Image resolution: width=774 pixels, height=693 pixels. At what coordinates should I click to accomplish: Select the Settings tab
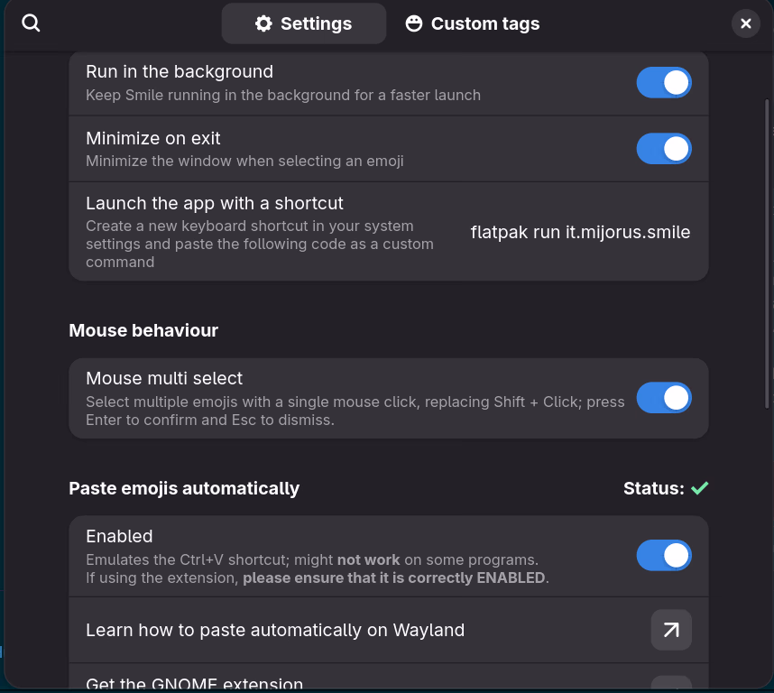303,23
